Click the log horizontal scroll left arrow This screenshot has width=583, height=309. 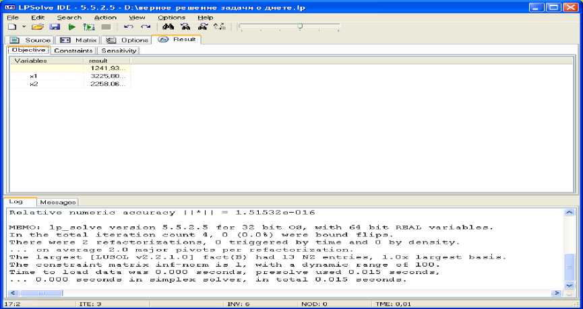(x=12, y=293)
